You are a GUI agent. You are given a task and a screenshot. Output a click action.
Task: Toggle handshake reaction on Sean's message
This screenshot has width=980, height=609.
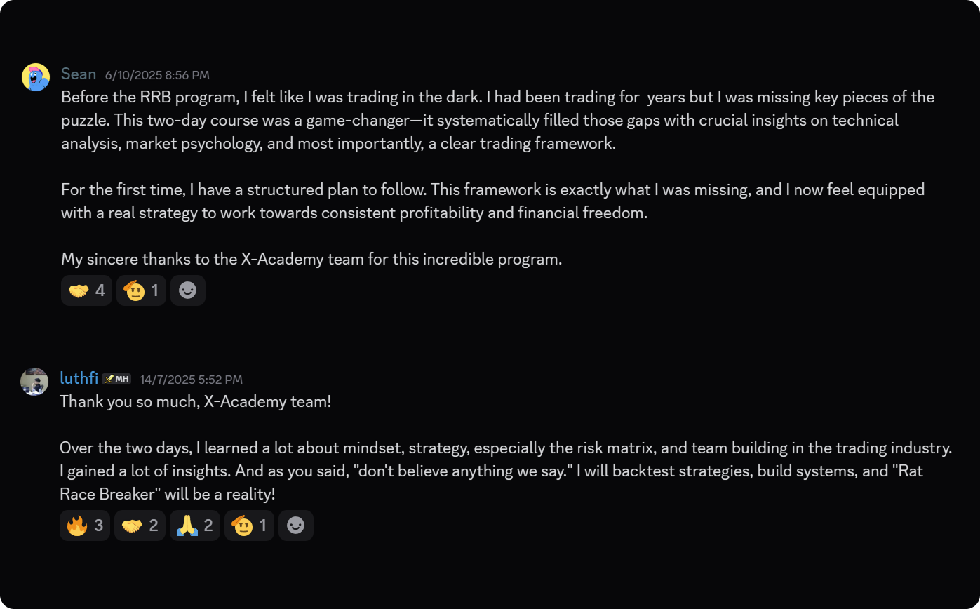tap(86, 290)
